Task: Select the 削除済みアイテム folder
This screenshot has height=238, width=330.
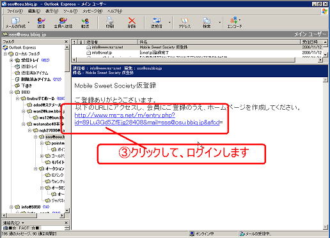Action: click(36, 79)
